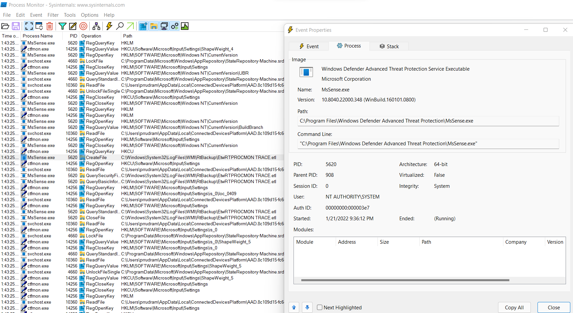Viewport: 573px width, 313px height.
Task: Click the down arrow next event button
Action: (x=307, y=307)
